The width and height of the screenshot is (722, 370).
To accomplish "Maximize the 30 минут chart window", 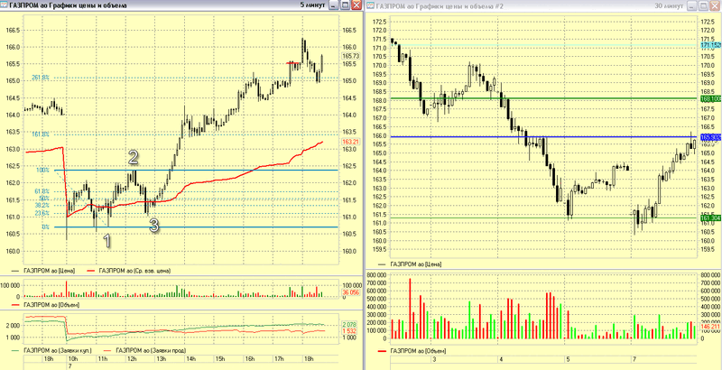I will tap(704, 6).
